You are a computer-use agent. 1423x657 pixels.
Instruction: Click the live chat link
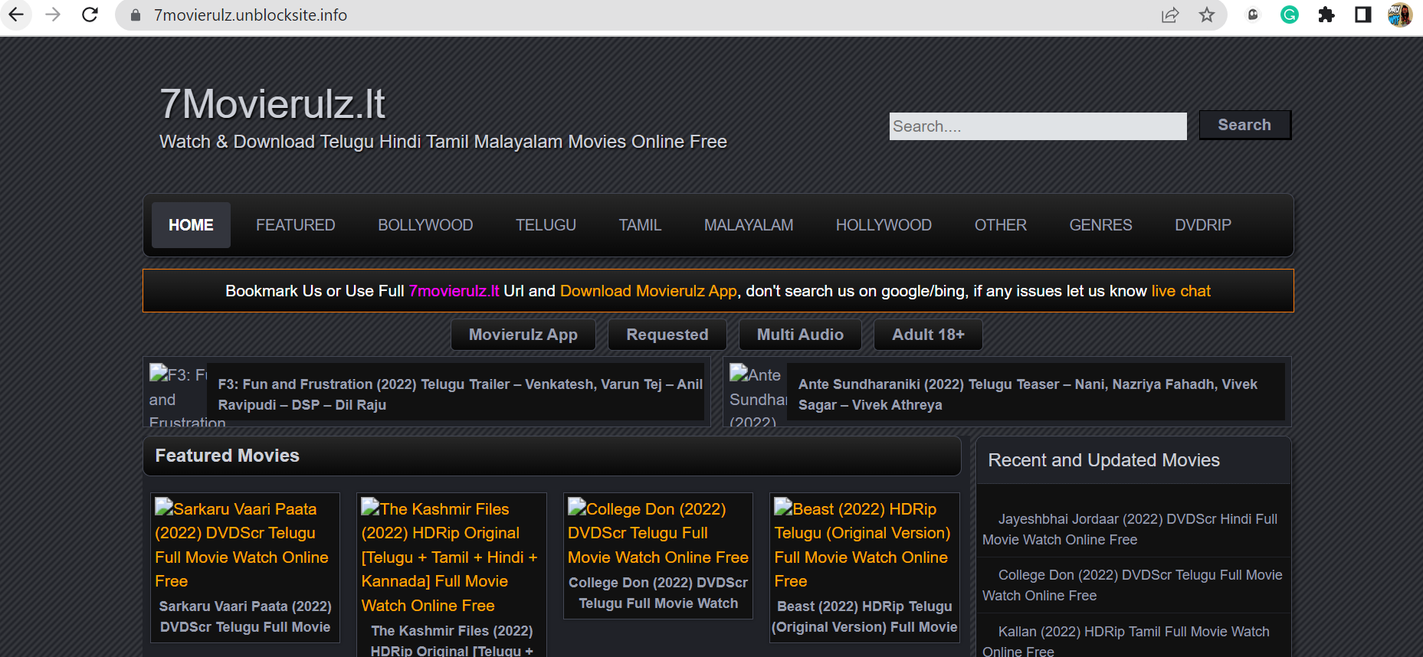(x=1180, y=291)
